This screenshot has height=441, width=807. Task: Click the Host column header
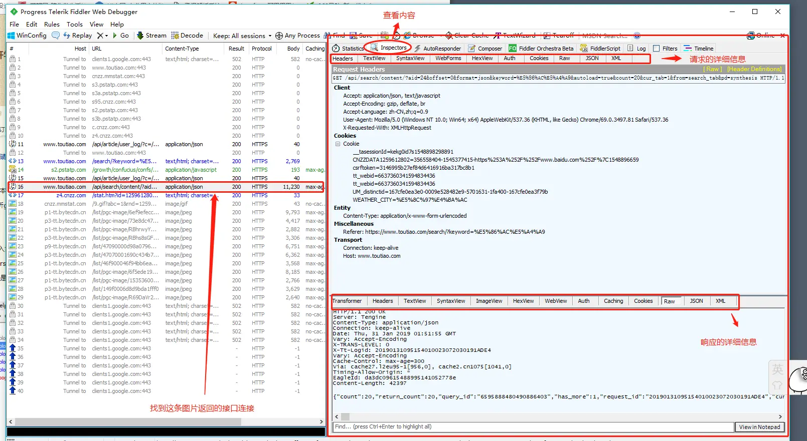[x=80, y=49]
